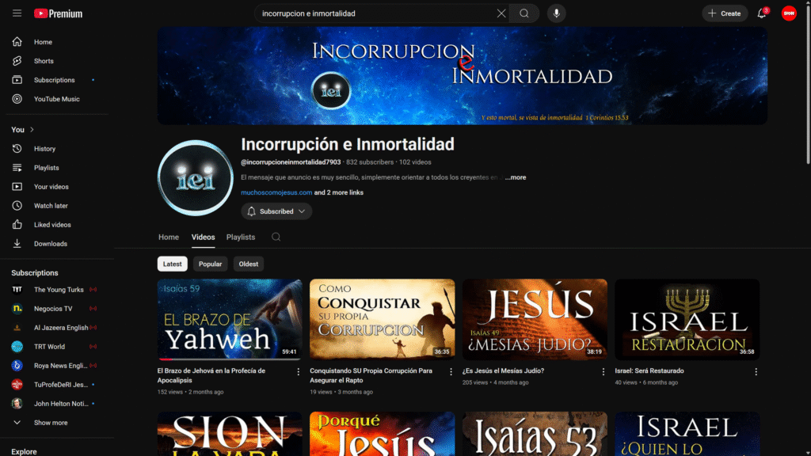The image size is (811, 456).
Task: Open El Brazo de Yahweh thumbnail
Action: (230, 320)
